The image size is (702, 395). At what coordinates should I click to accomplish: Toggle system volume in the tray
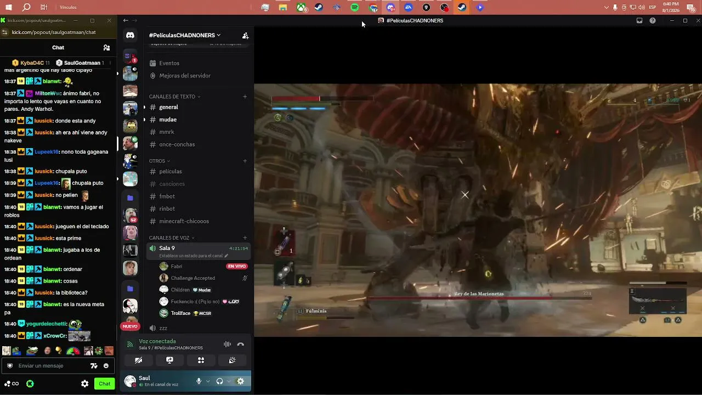click(x=641, y=8)
